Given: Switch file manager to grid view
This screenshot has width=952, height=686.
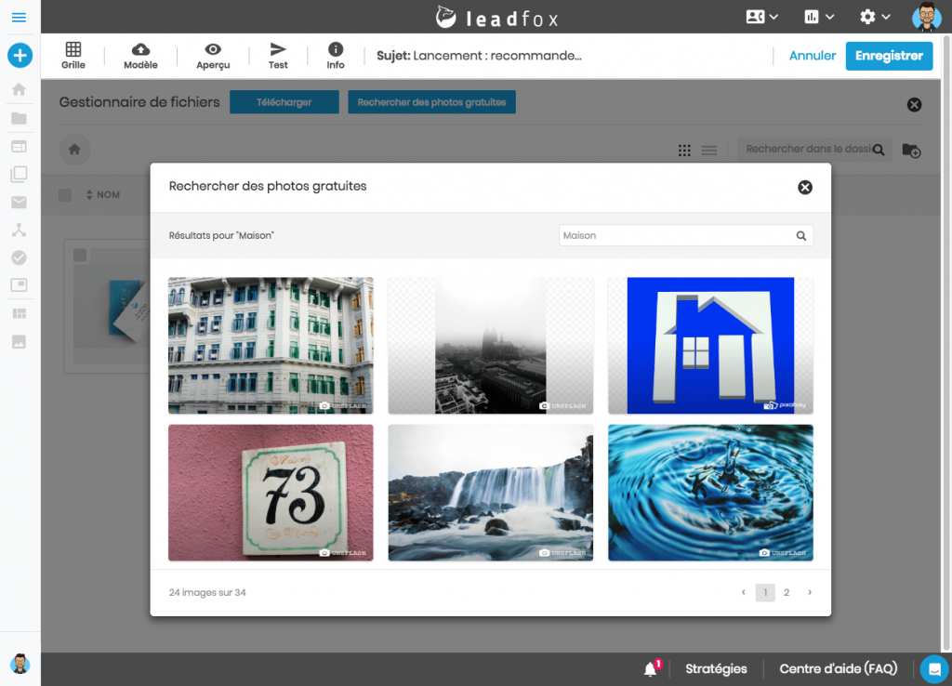Looking at the screenshot, I should point(684,150).
